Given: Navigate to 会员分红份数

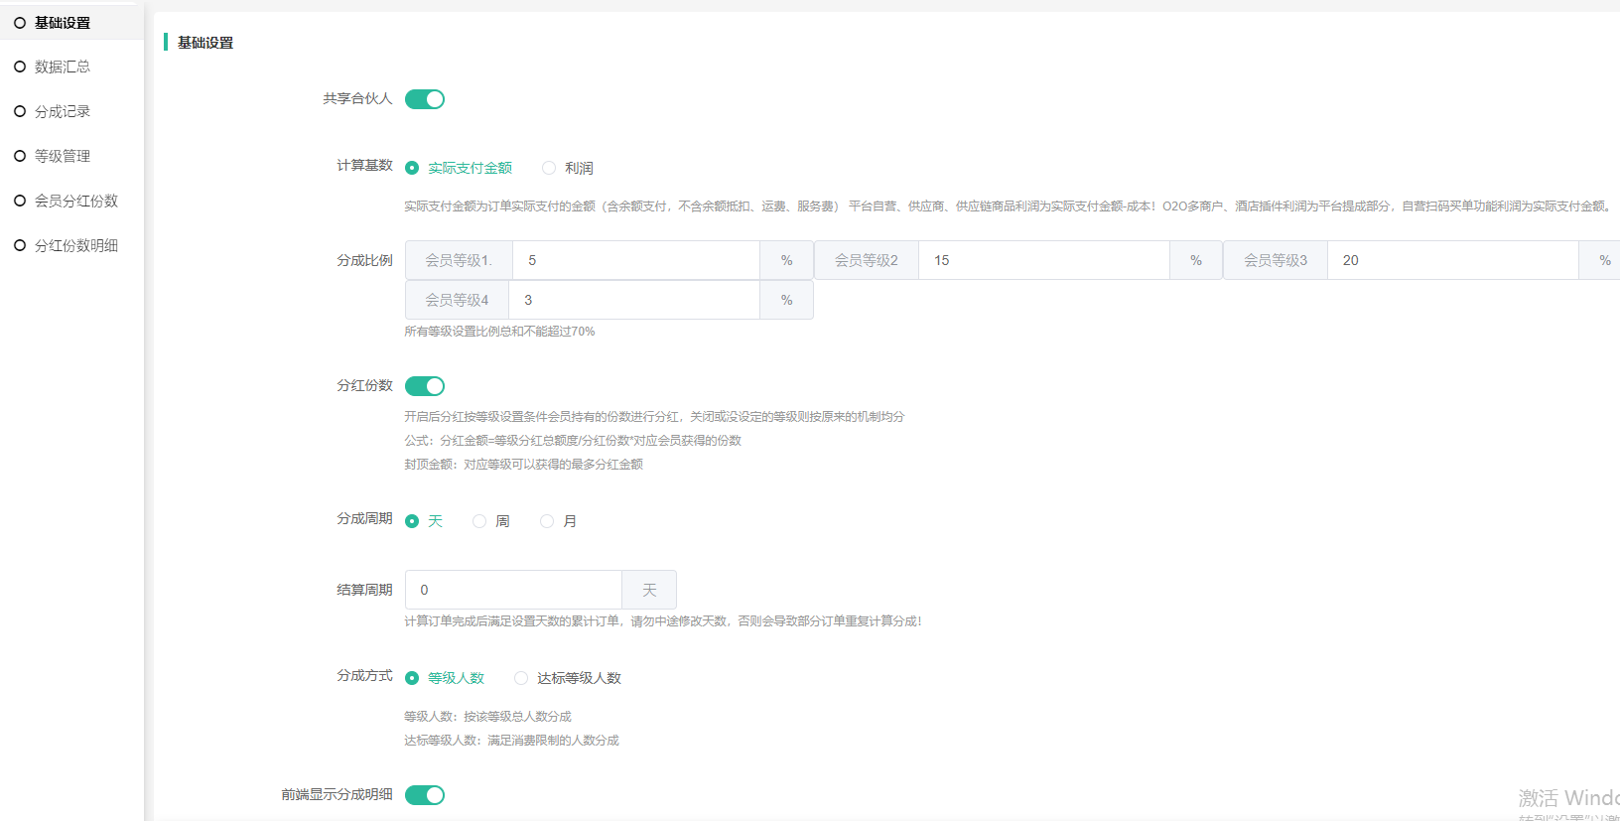Looking at the screenshot, I should [x=75, y=201].
